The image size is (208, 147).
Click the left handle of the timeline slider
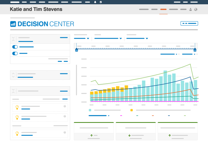(76, 50)
